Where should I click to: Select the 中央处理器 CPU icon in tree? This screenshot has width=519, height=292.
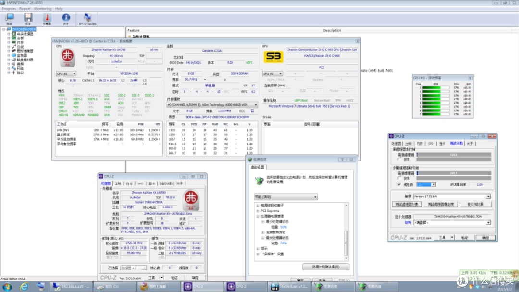(14, 34)
